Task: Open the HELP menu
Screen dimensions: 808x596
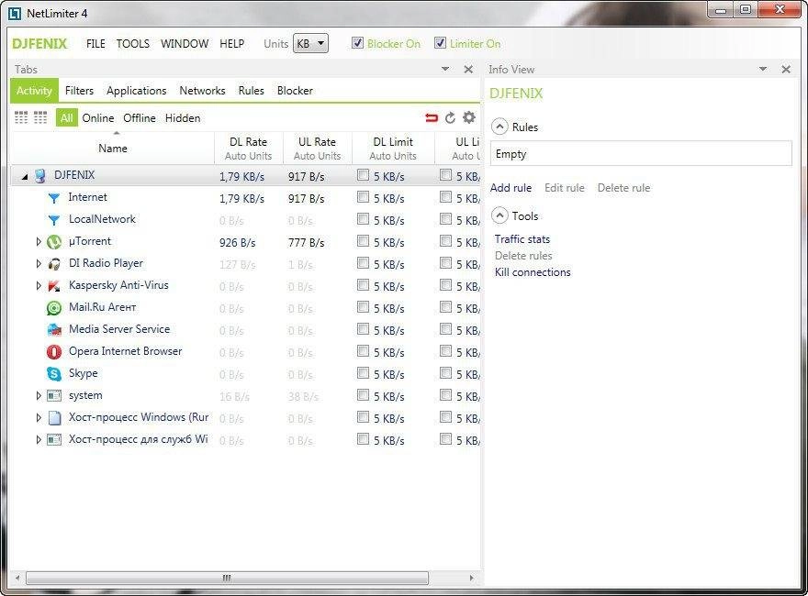Action: coord(232,44)
